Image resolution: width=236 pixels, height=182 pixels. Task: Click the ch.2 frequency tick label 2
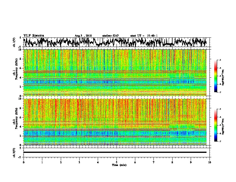click(21, 136)
